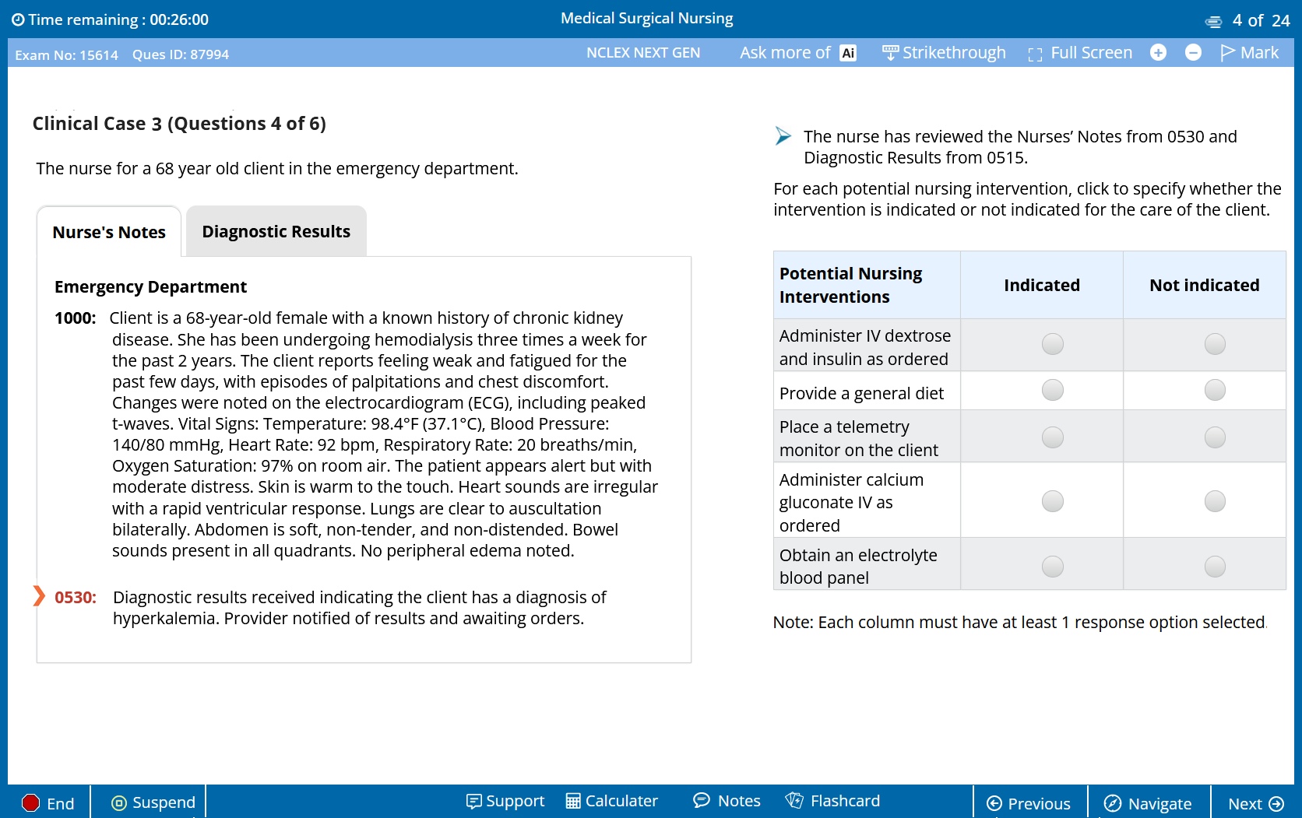1302x818 pixels.
Task: Select Indicated for calcium gluconate IV
Action: (x=1053, y=501)
